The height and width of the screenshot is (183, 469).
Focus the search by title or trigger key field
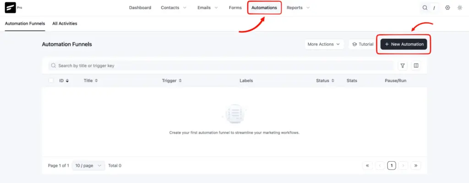pos(221,66)
